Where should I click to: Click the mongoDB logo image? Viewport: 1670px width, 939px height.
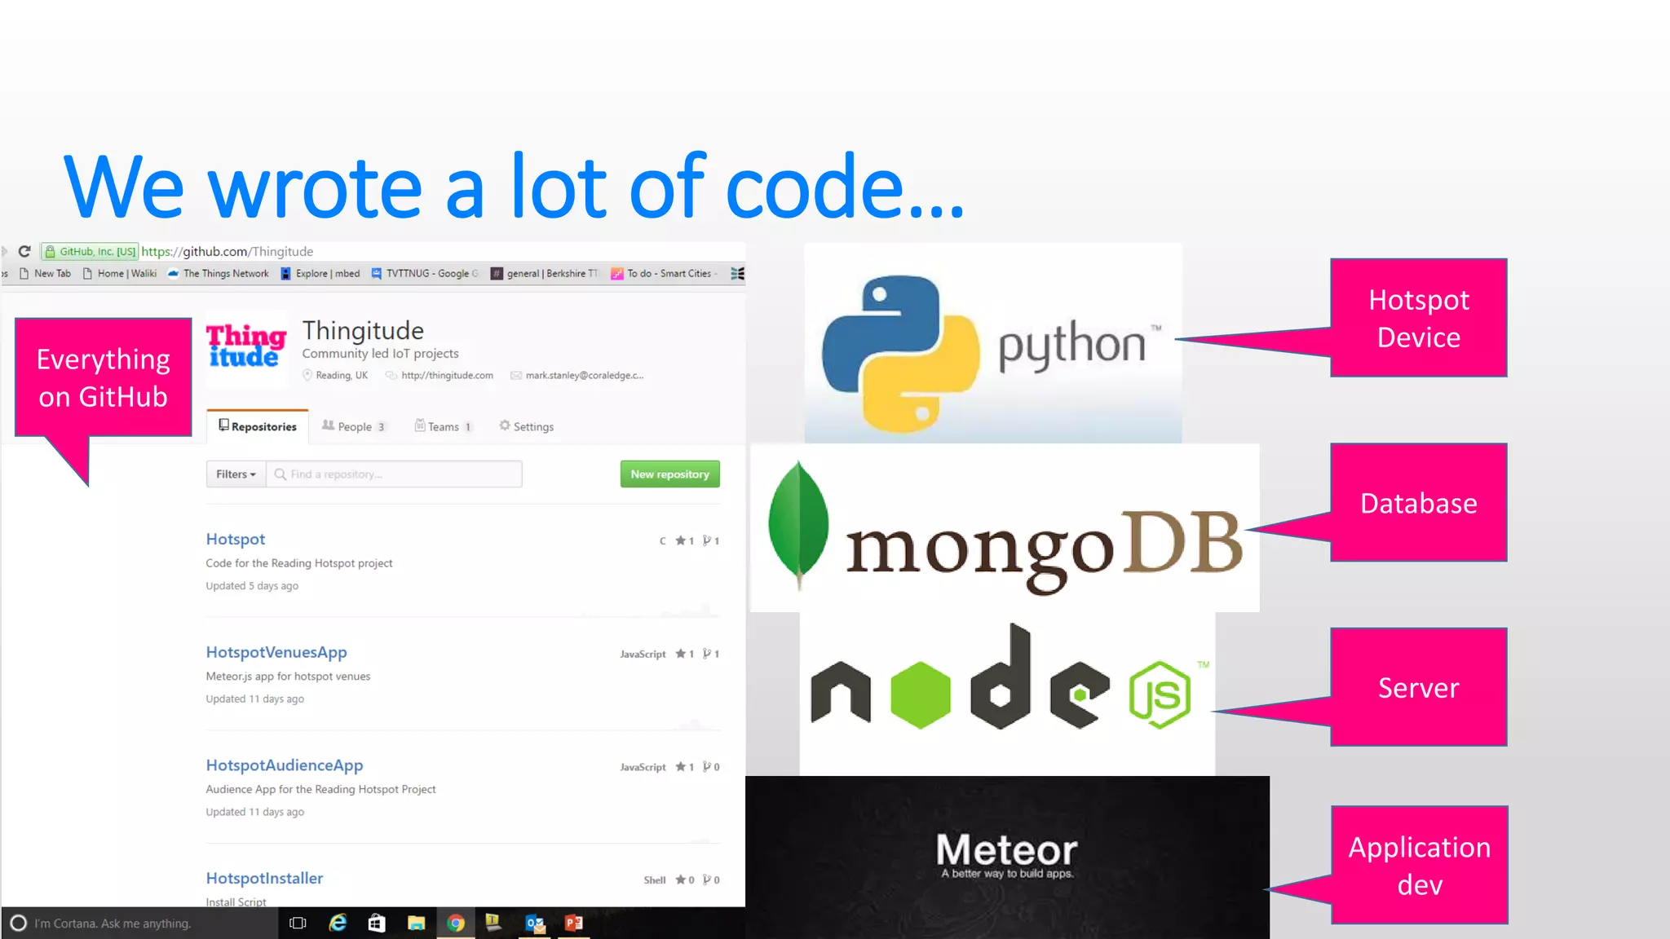[1005, 527]
